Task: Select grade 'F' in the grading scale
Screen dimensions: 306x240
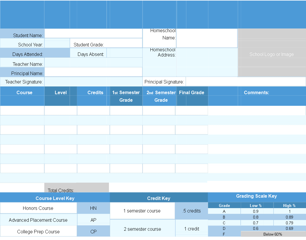Action: pyautogui.click(x=224, y=234)
